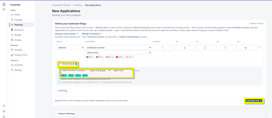This screenshot has width=272, height=118.
Task: Remove the .cn TLD chip
Action: [x=79, y=76]
